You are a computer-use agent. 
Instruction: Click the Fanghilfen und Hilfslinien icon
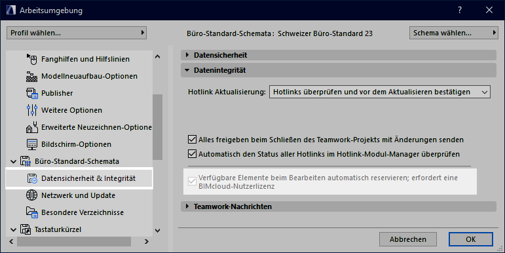pyautogui.click(x=31, y=59)
